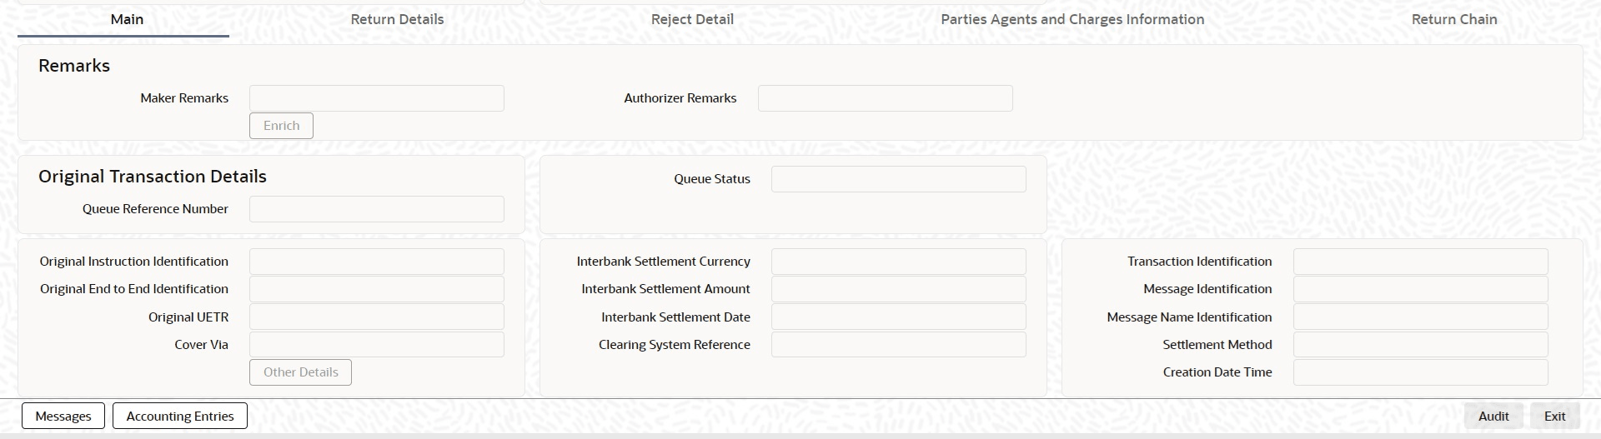Focus the Maker Remarks field
This screenshot has height=439, width=1601.
tap(376, 98)
